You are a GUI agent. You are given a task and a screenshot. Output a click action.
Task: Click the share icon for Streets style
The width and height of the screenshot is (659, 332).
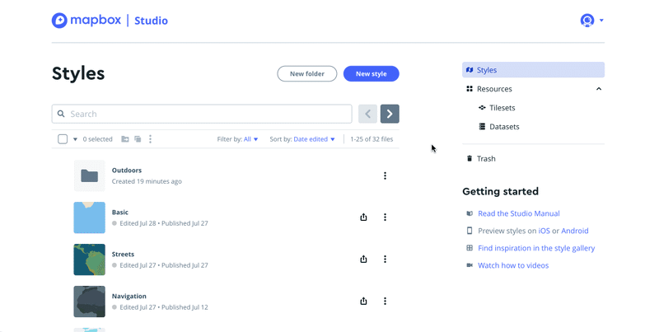(363, 260)
